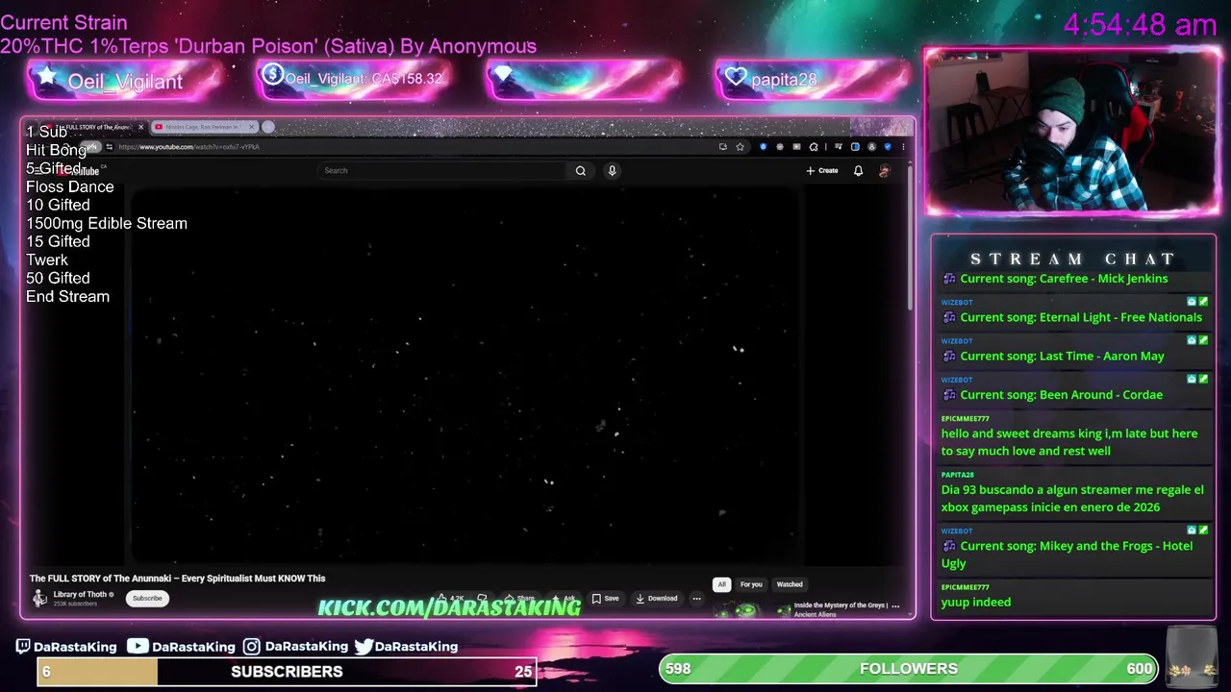Click the Library of Thoth channel name
Image resolution: width=1231 pixels, height=692 pixels.
[x=80, y=594]
